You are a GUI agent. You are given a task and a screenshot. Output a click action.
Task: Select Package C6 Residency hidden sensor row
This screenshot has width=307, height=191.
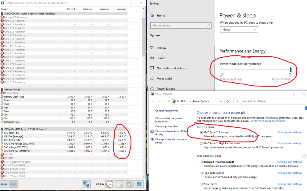(x=64, y=17)
